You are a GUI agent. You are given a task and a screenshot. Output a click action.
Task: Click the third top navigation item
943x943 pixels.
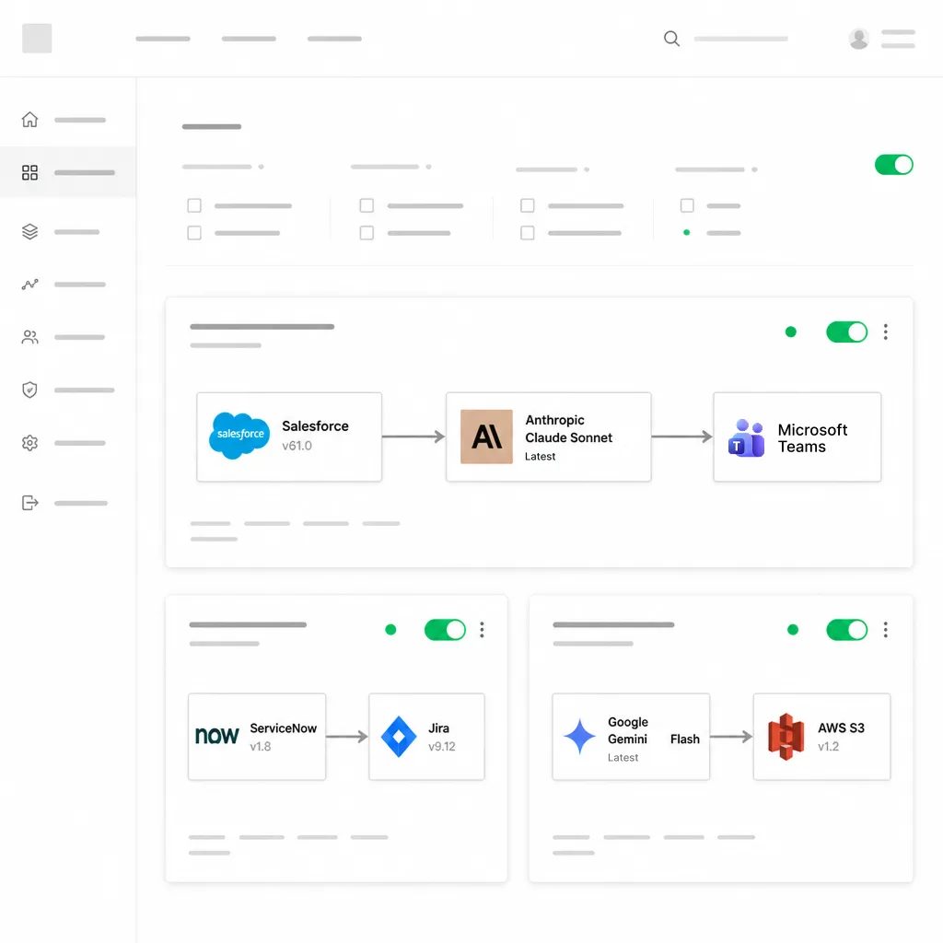click(x=334, y=39)
